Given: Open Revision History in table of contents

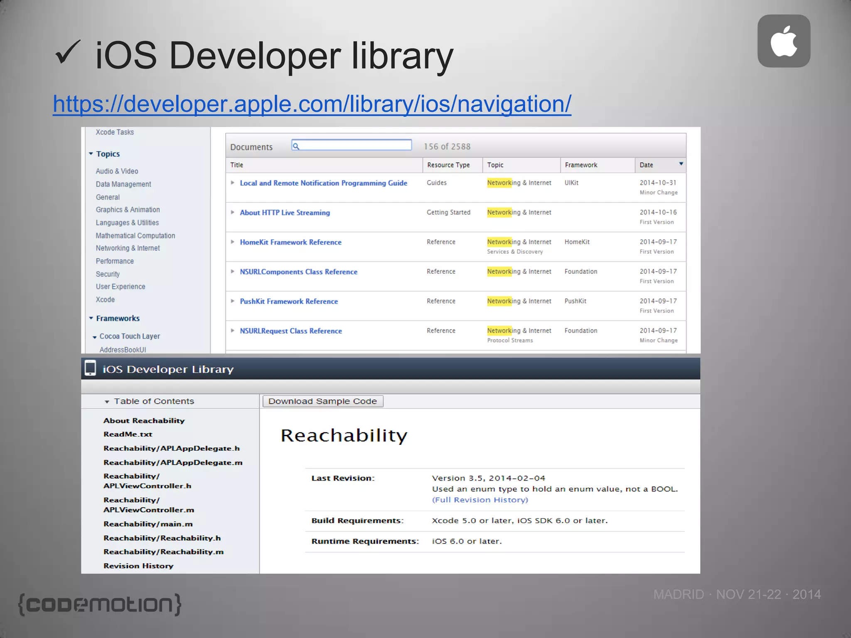Looking at the screenshot, I should 138,566.
